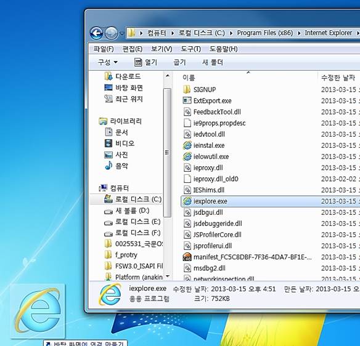Screen dimensions: 360x346
Task: Click the forward navigation arrow button
Action: click(112, 33)
